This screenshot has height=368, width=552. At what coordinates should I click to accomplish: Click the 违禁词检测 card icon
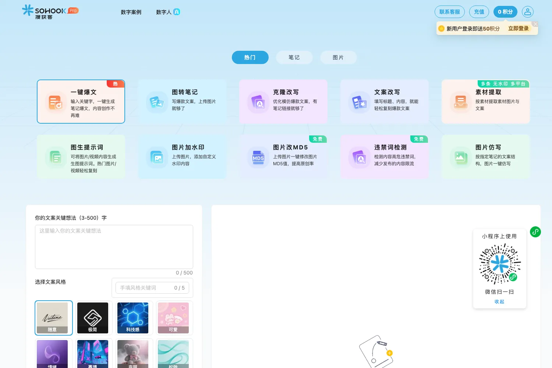[359, 157]
